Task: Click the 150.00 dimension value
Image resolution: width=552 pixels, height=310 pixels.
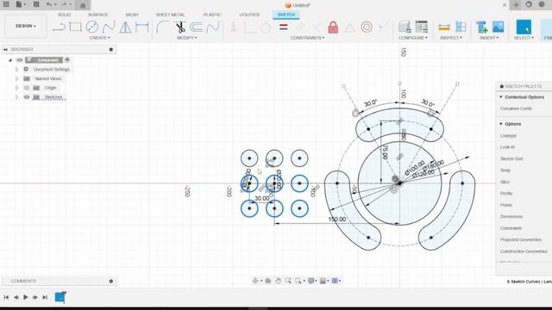Action: [337, 220]
